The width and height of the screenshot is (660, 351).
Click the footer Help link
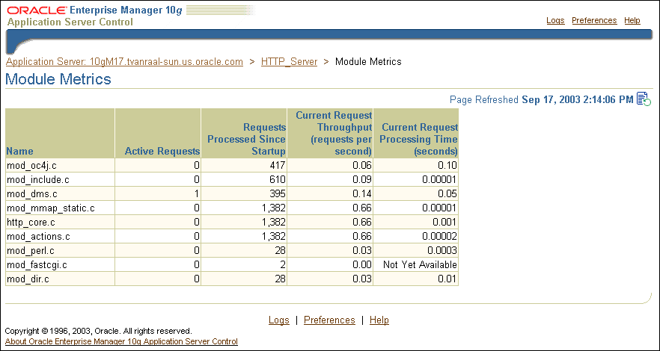[x=379, y=320]
